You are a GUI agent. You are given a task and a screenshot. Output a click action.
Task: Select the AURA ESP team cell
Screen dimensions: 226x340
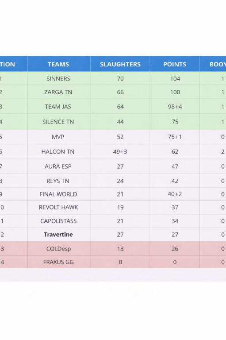click(x=59, y=166)
